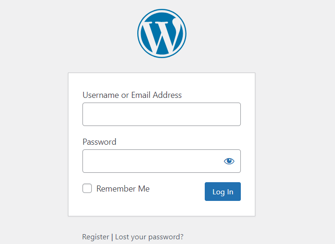Click the Remember Me label text
The image size is (335, 244).
(123, 189)
